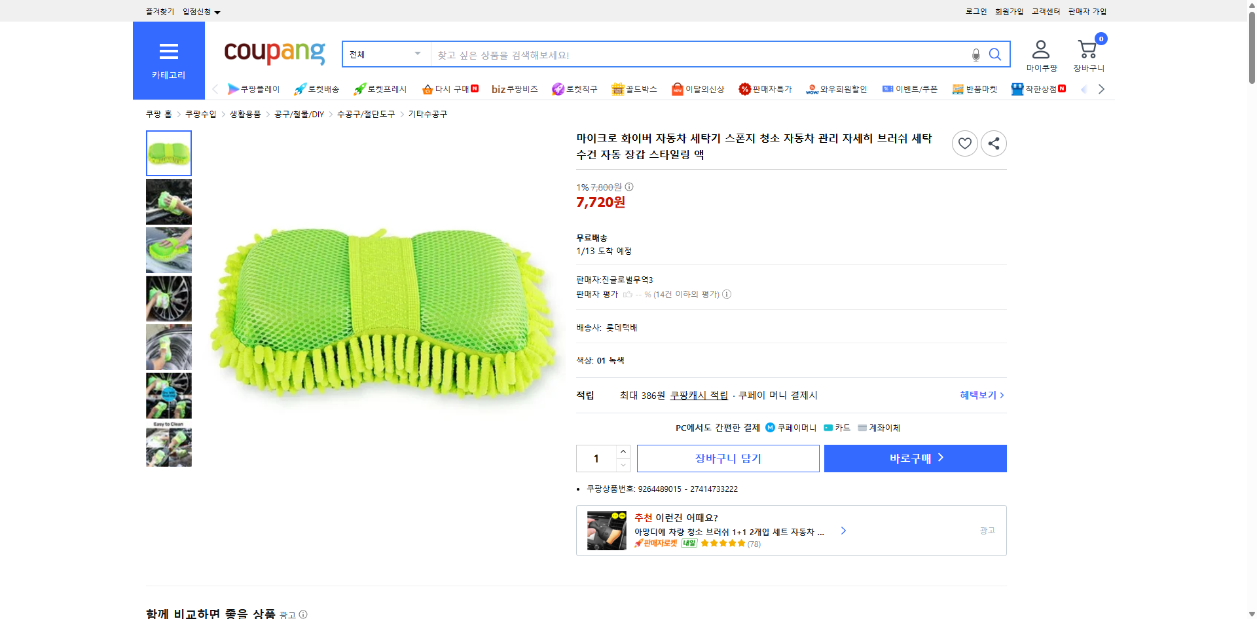Increase quantity with the up stepper arrow
The height and width of the screenshot is (619, 1257).
pyautogui.click(x=622, y=451)
